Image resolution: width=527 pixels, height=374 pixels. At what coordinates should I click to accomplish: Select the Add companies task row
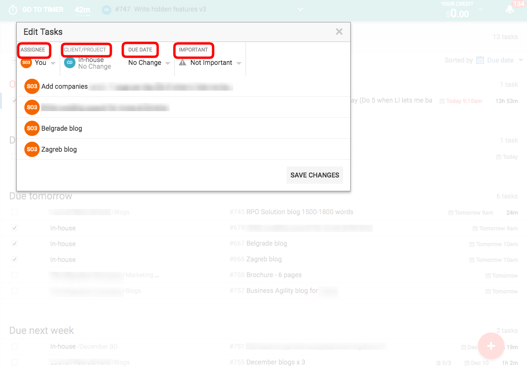tap(183, 86)
